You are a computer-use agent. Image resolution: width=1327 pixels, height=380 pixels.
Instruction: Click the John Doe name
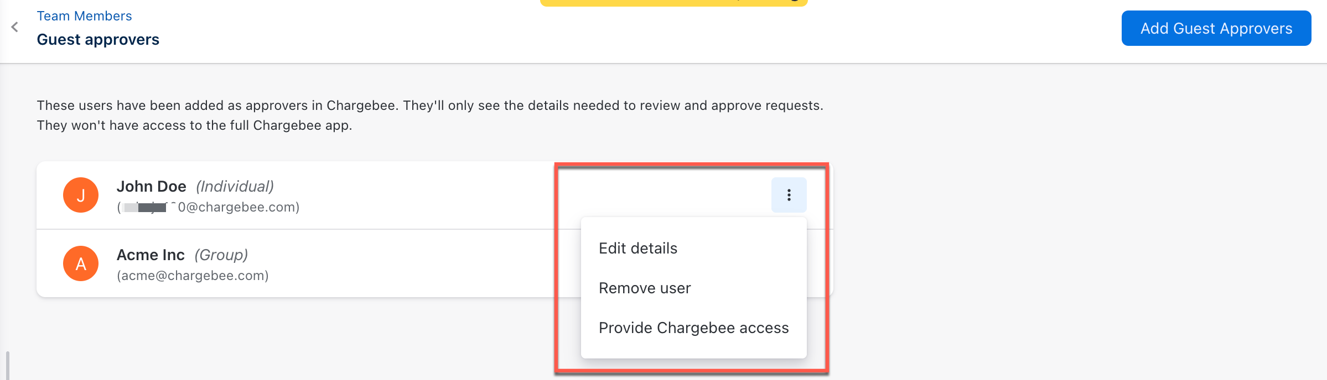(151, 187)
